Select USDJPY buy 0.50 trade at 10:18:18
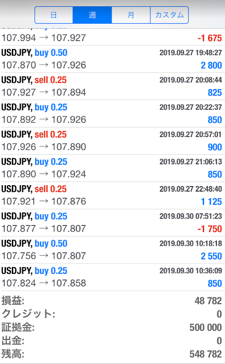225x364 pixels. click(112, 250)
